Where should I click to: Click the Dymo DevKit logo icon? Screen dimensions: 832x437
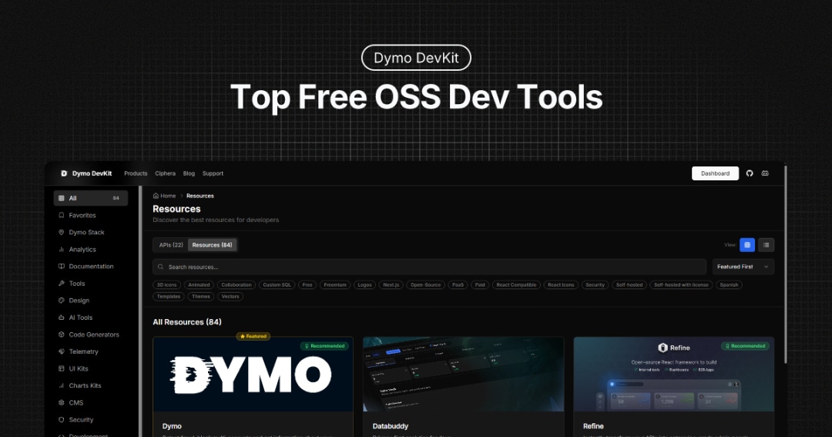tap(64, 173)
